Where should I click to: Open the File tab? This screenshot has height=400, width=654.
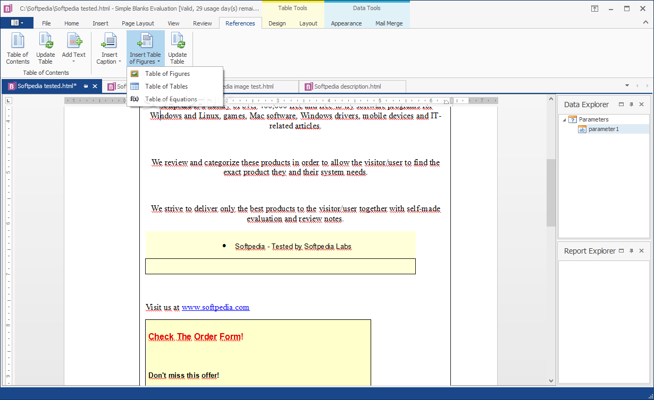(46, 23)
